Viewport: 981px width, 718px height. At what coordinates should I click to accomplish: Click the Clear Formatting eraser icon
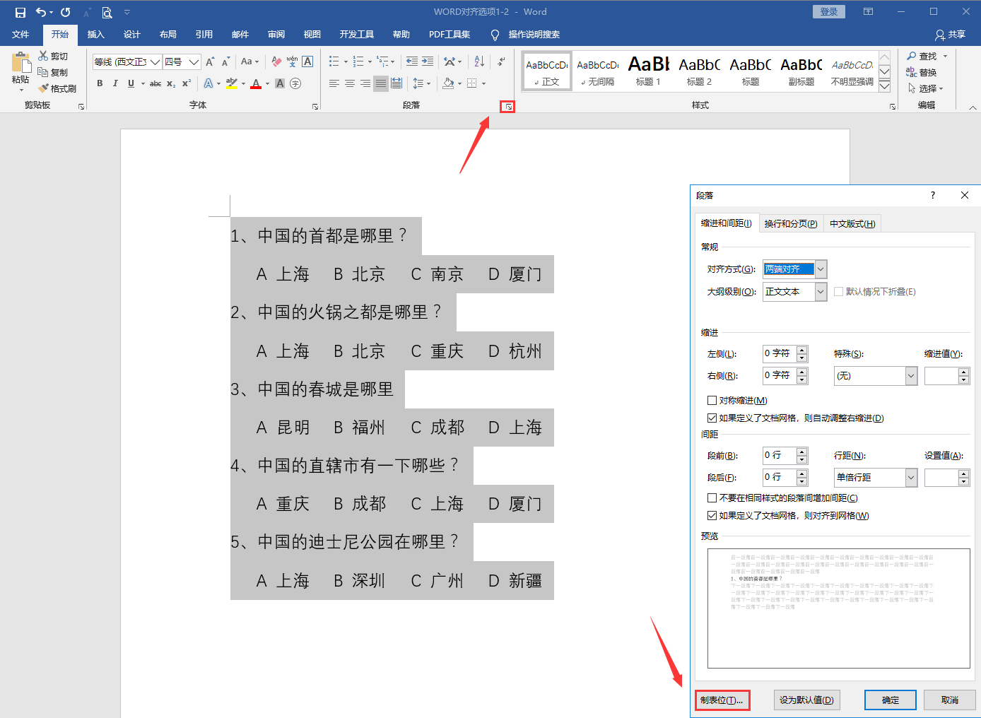pos(276,61)
